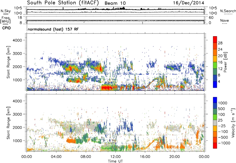Image resolution: width=236 pixels, height=163 pixels.
Task: Click the N.Sky noise time-series strip
Action: [115, 11]
